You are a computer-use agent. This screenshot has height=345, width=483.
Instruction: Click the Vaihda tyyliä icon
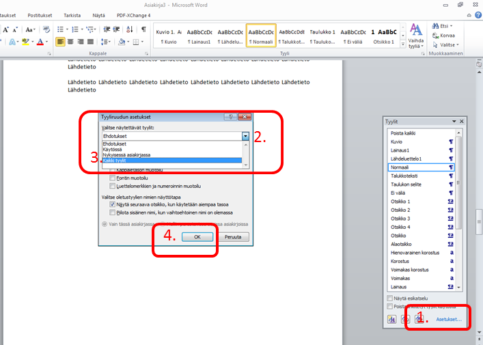coord(416,36)
